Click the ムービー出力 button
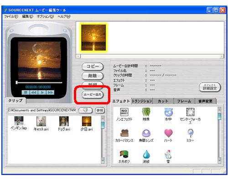This screenshot has width=228, height=181. 93,94
